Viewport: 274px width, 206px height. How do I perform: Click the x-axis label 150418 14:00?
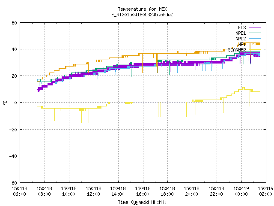118,191
